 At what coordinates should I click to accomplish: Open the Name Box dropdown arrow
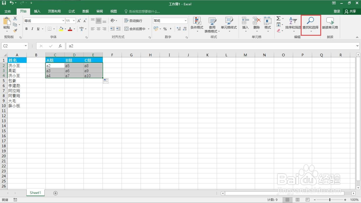26,46
